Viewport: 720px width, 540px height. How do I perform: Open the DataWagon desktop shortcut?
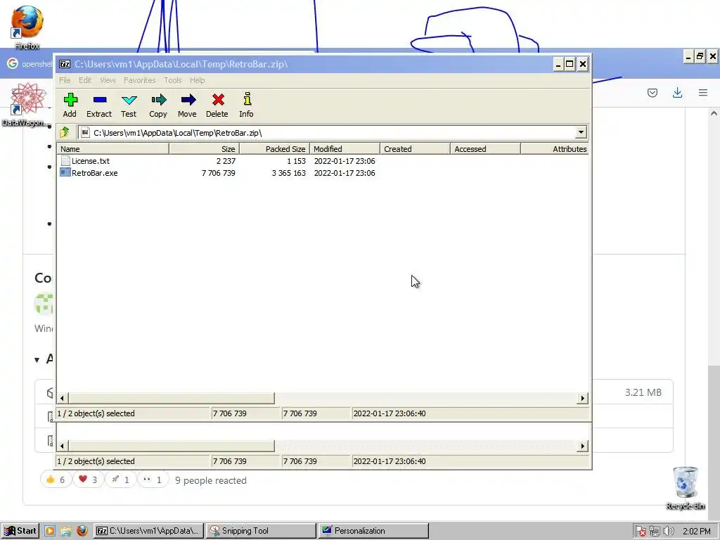coord(27,104)
